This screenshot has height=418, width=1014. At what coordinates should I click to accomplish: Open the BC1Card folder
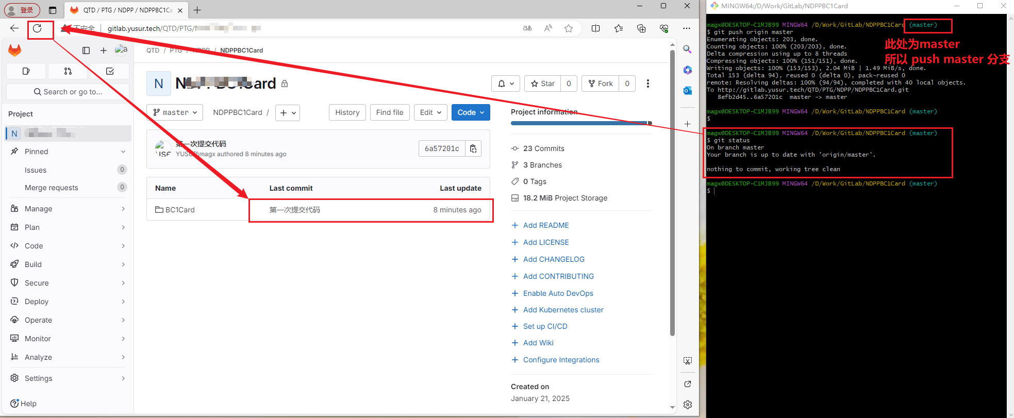pyautogui.click(x=180, y=210)
